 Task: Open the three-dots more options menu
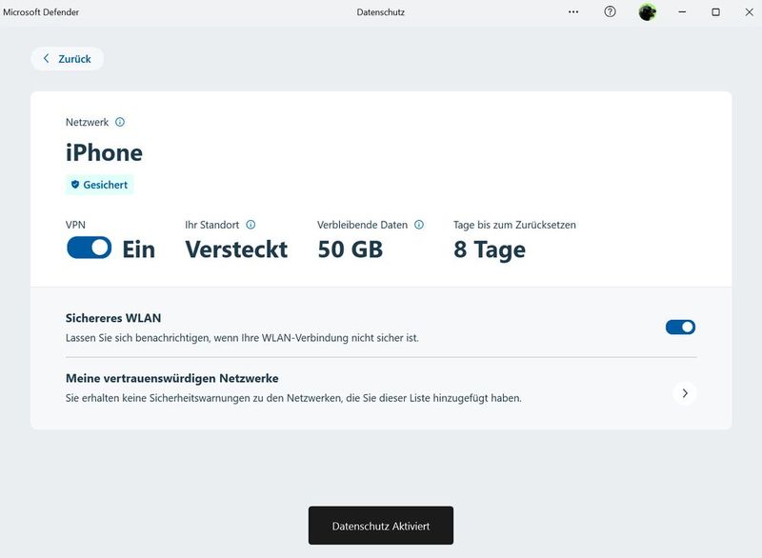pyautogui.click(x=573, y=12)
